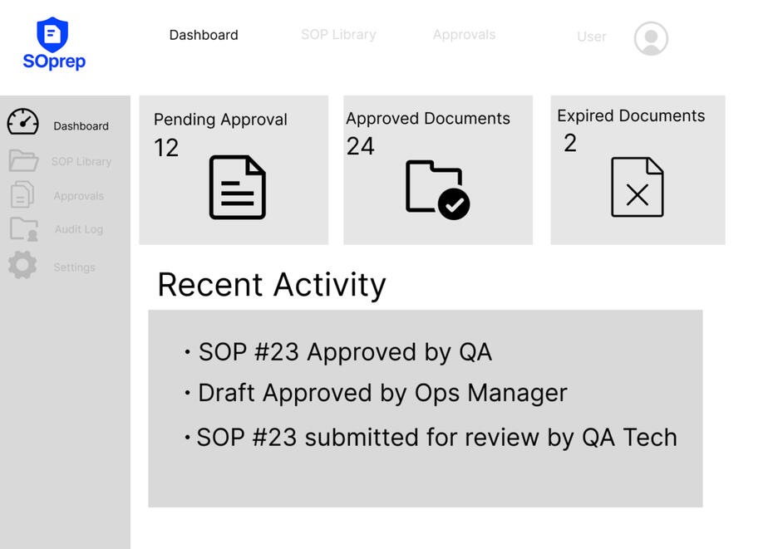Open Settings from the sidebar text
This screenshot has height=549, width=773.
(x=74, y=267)
